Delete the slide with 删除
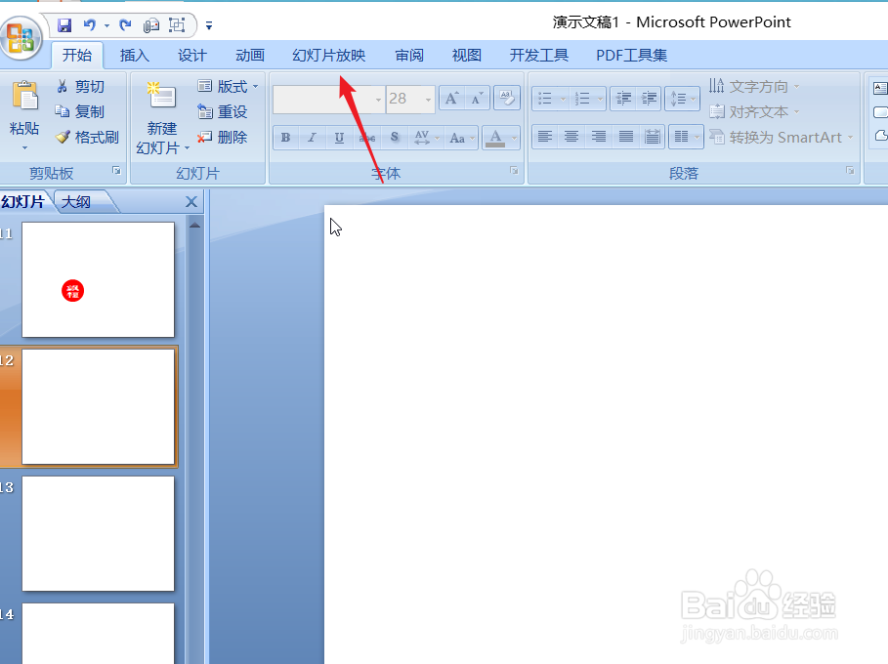Image resolution: width=888 pixels, height=664 pixels. (x=223, y=137)
